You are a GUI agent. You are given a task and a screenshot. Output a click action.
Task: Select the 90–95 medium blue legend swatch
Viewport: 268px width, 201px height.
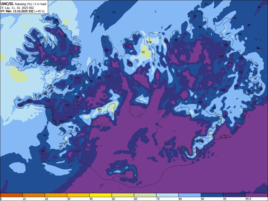212,195
